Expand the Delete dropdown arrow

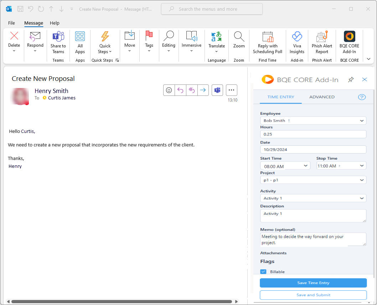(14, 51)
